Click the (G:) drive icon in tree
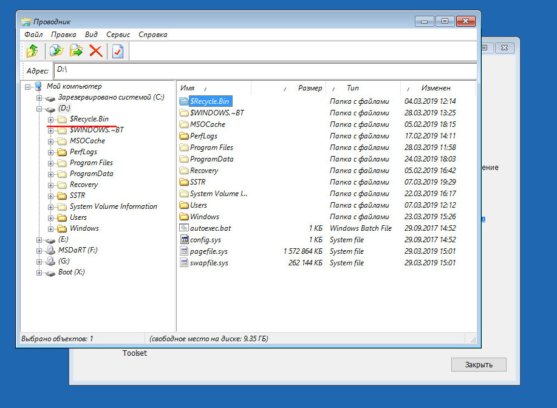 point(50,261)
